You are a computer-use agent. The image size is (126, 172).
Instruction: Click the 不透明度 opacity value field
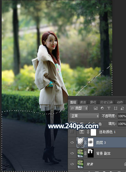(x=122, y=116)
